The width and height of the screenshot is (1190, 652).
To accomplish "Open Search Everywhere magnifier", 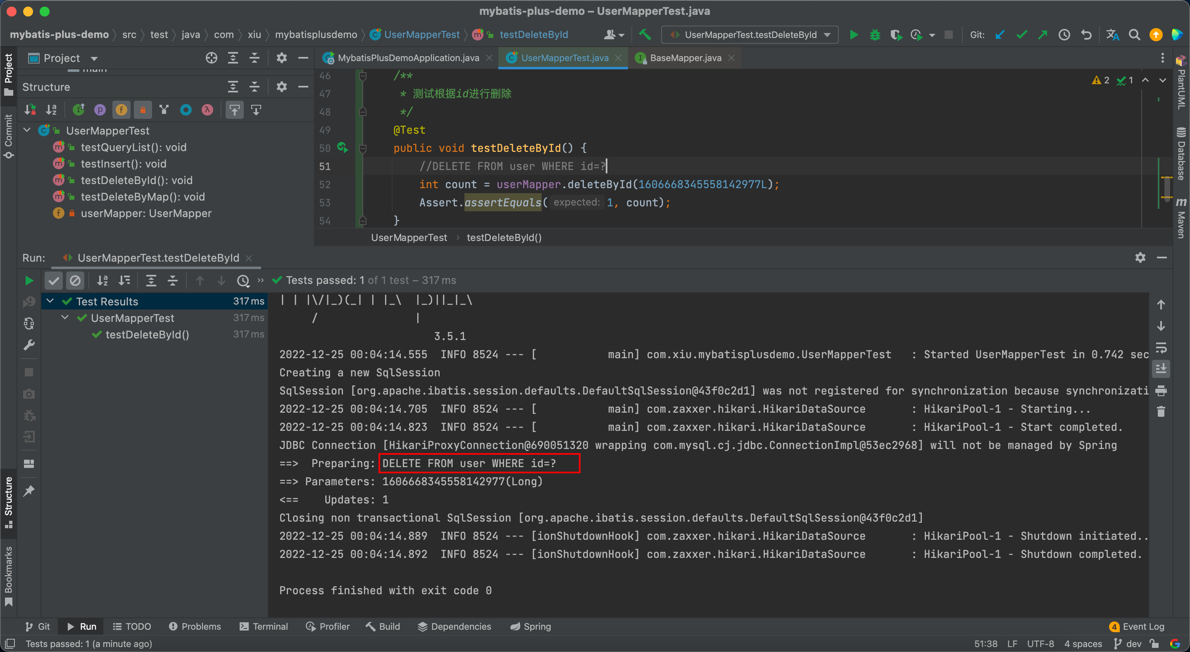I will pyautogui.click(x=1134, y=35).
